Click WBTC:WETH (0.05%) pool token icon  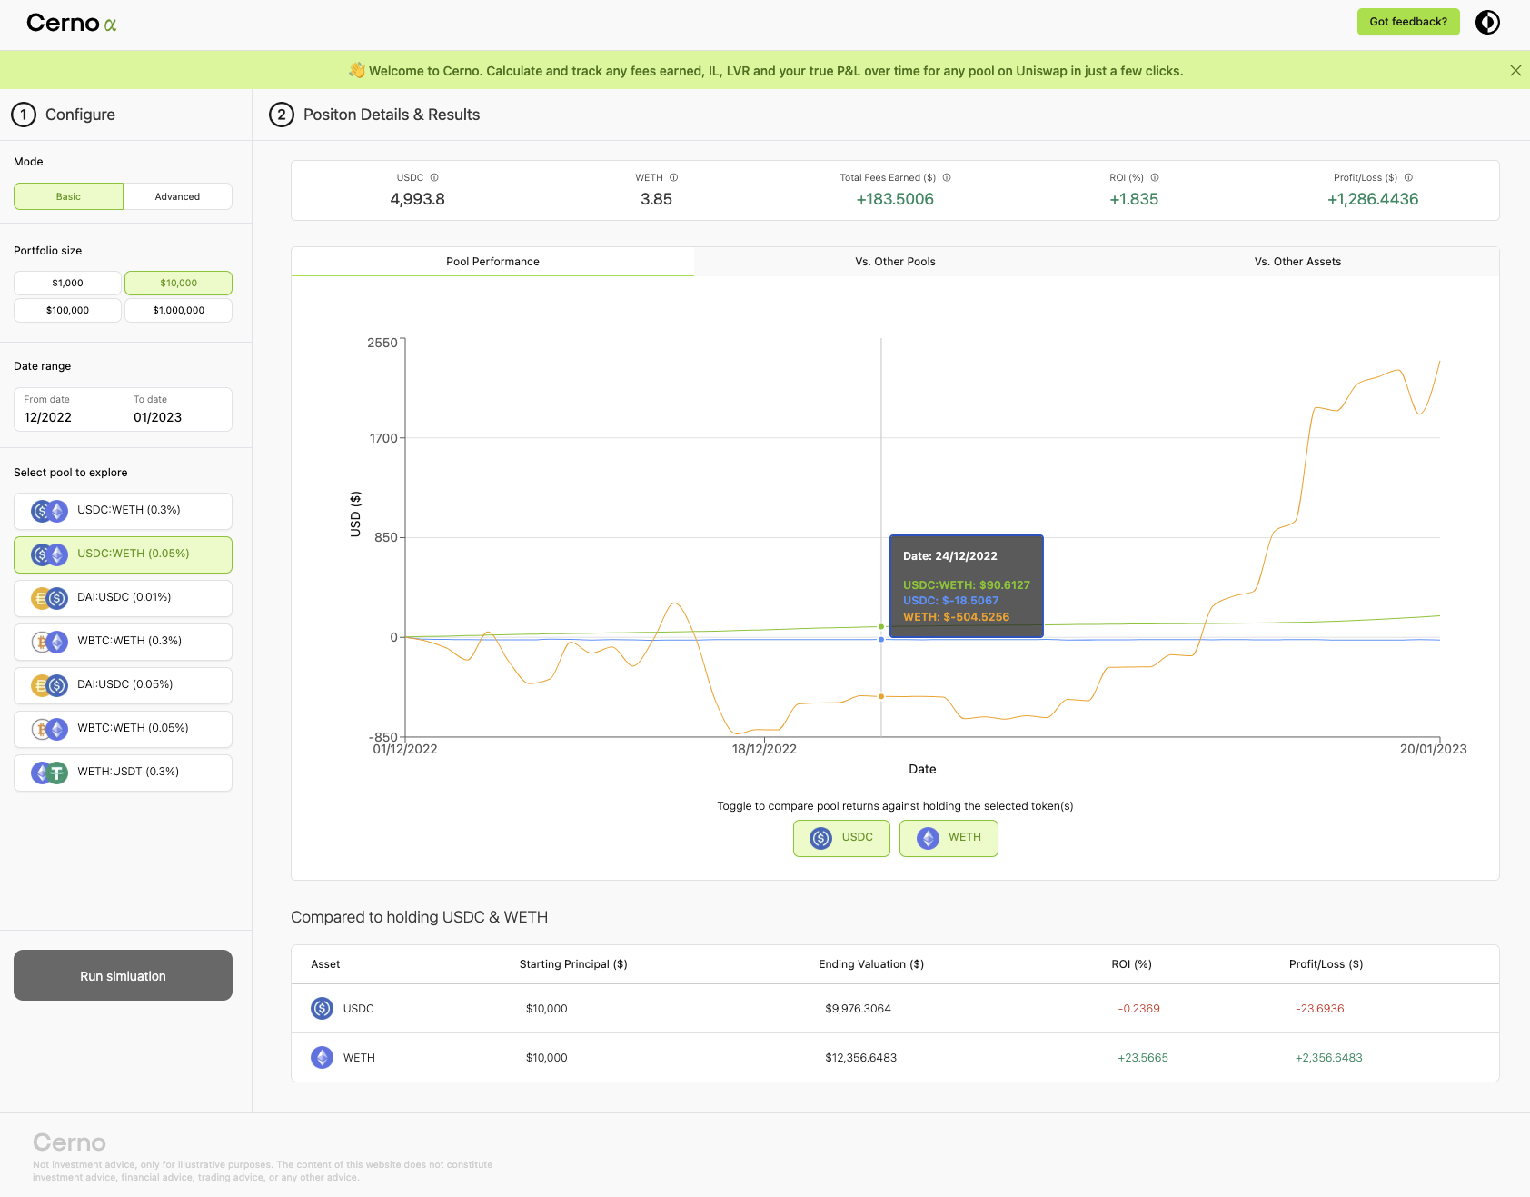(x=49, y=729)
